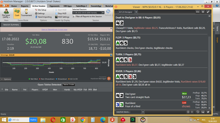Open the SnowieApp tab

tap(96, 6)
